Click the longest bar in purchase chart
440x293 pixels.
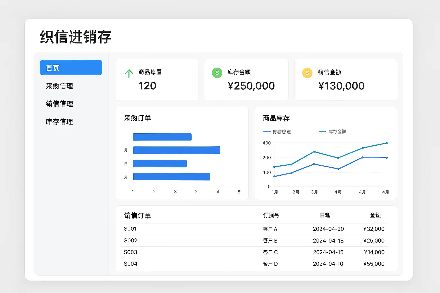coord(176,150)
